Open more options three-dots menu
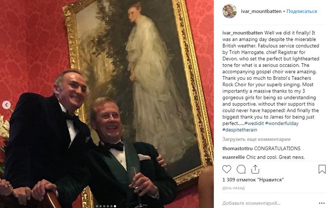The image size is (327, 208). (322, 203)
